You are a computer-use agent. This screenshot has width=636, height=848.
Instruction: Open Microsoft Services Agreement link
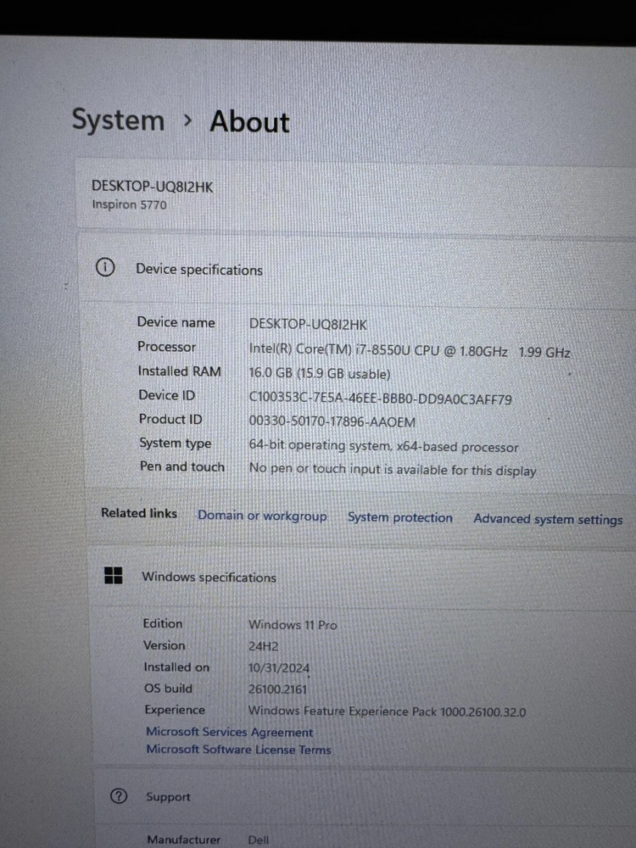pos(229,732)
